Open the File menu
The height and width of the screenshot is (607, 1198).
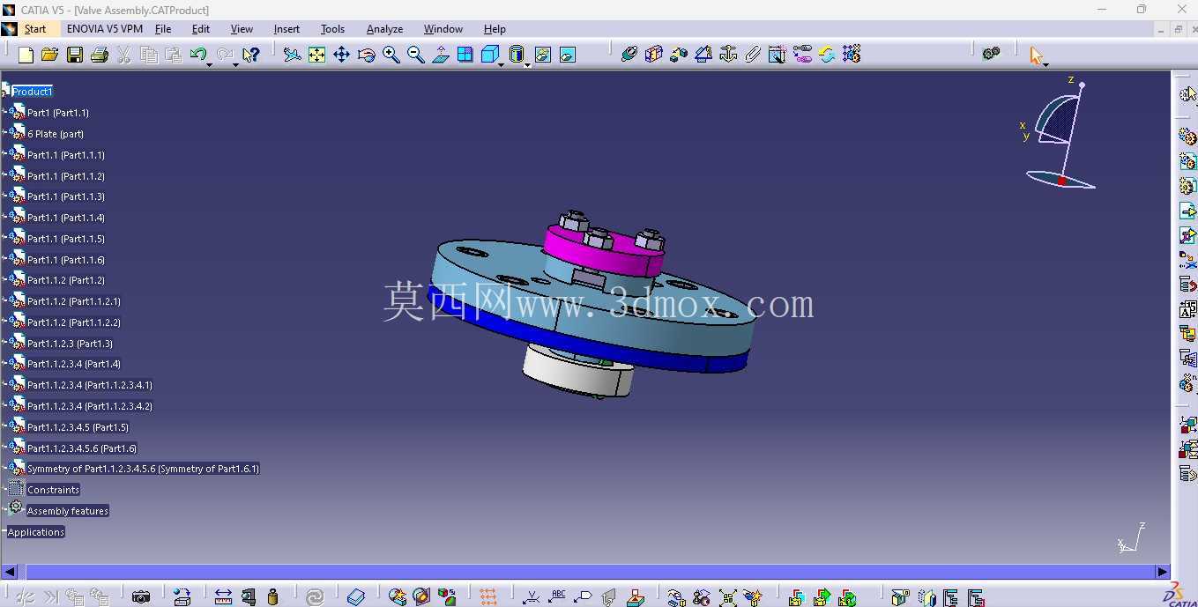point(163,29)
